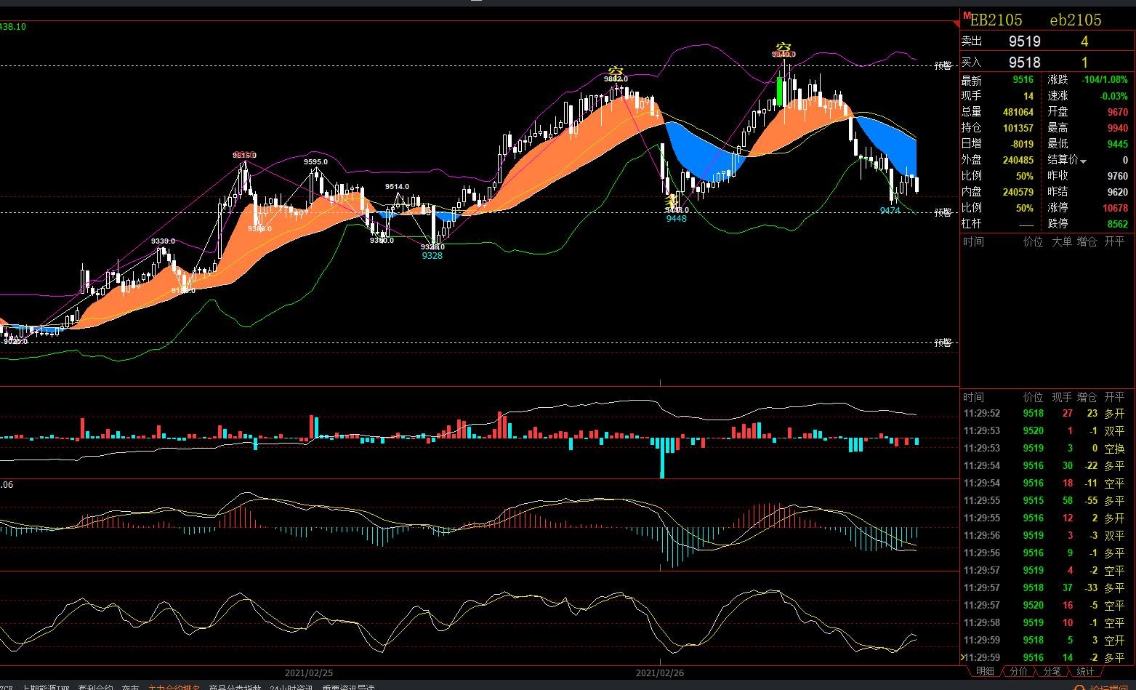Click the 持仓 value 101357
The image size is (1136, 690).
pos(1018,128)
